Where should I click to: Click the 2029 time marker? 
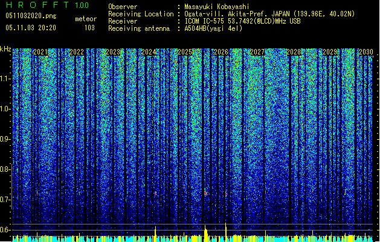[330, 52]
